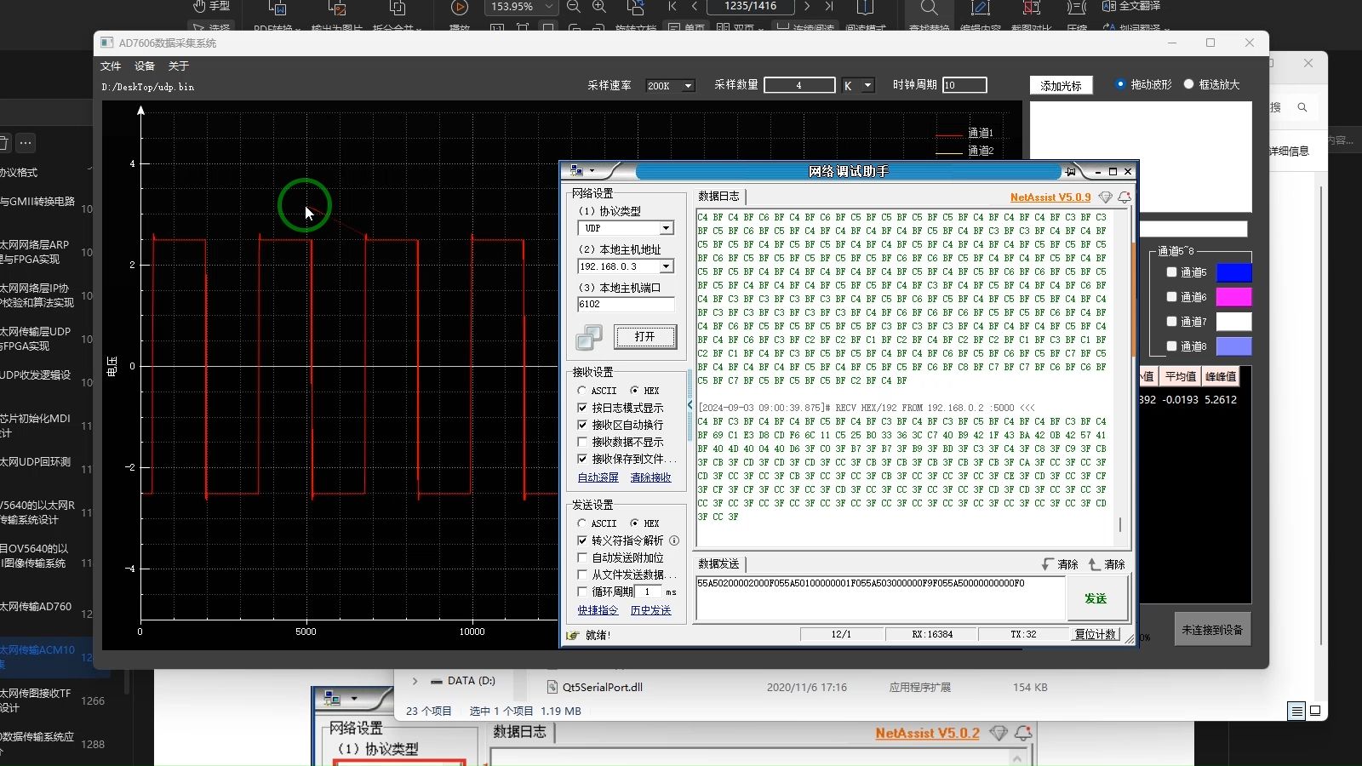Click the hand-pointer ready icon in the status bar
Image resolution: width=1362 pixels, height=766 pixels.
573,635
